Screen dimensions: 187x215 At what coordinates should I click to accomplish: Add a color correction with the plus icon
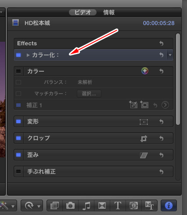(x=145, y=71)
